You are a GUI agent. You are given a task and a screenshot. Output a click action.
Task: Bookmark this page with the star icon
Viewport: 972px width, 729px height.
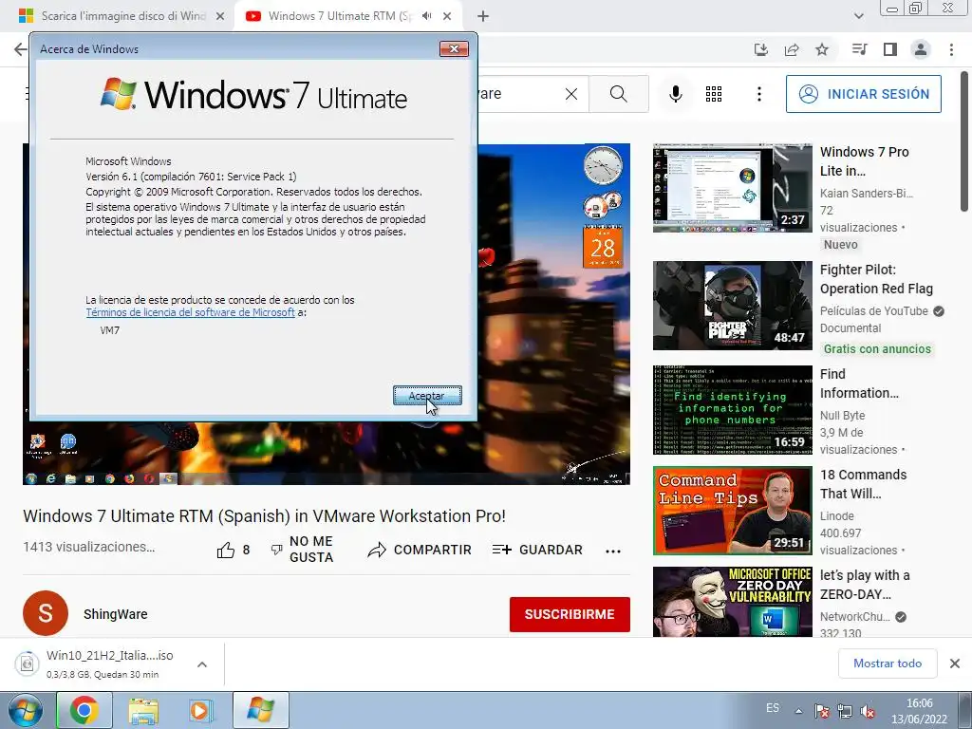tap(822, 49)
